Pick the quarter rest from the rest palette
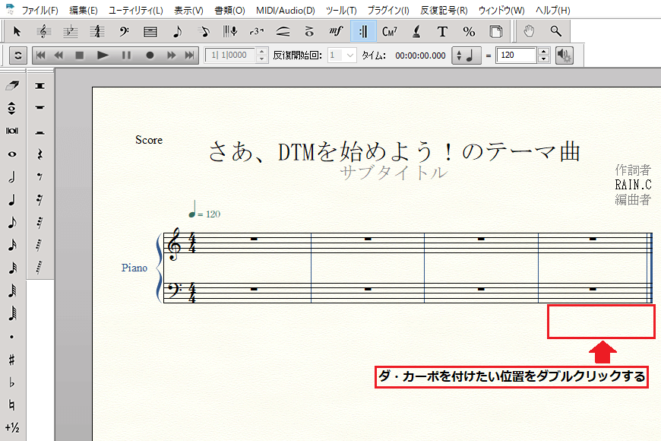The image size is (661, 441). 40,154
